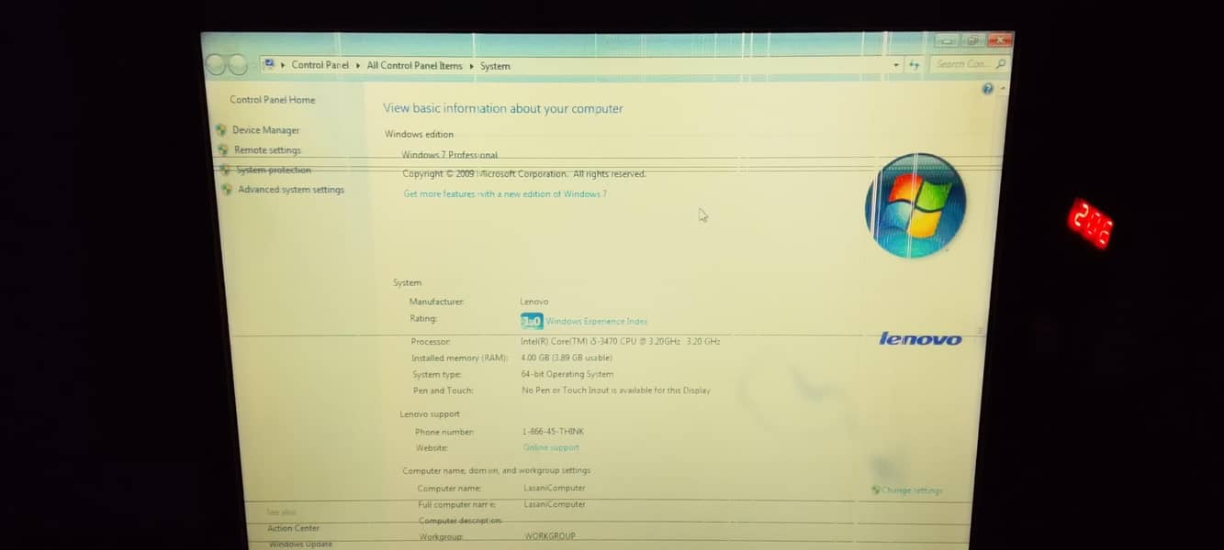The height and width of the screenshot is (550, 1224).
Task: Click Device Manager shield icon
Action: click(x=221, y=130)
